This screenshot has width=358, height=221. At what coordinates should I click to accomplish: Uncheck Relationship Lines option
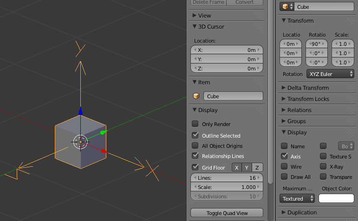coord(195,156)
